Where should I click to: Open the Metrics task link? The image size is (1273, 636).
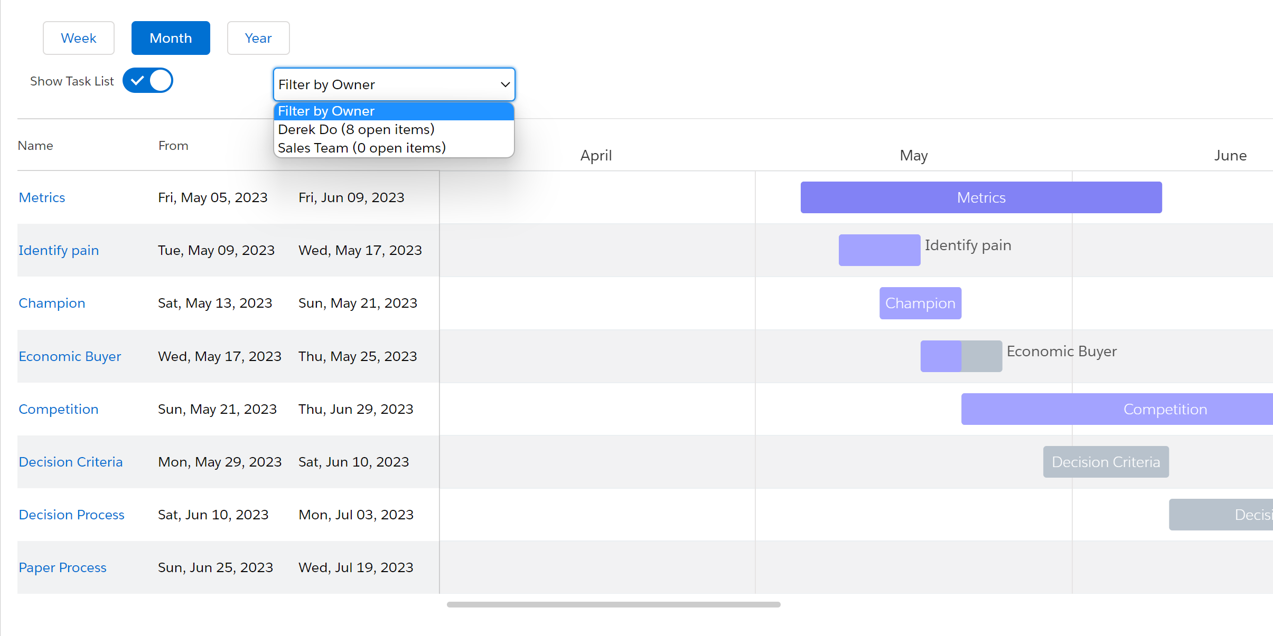tap(42, 196)
